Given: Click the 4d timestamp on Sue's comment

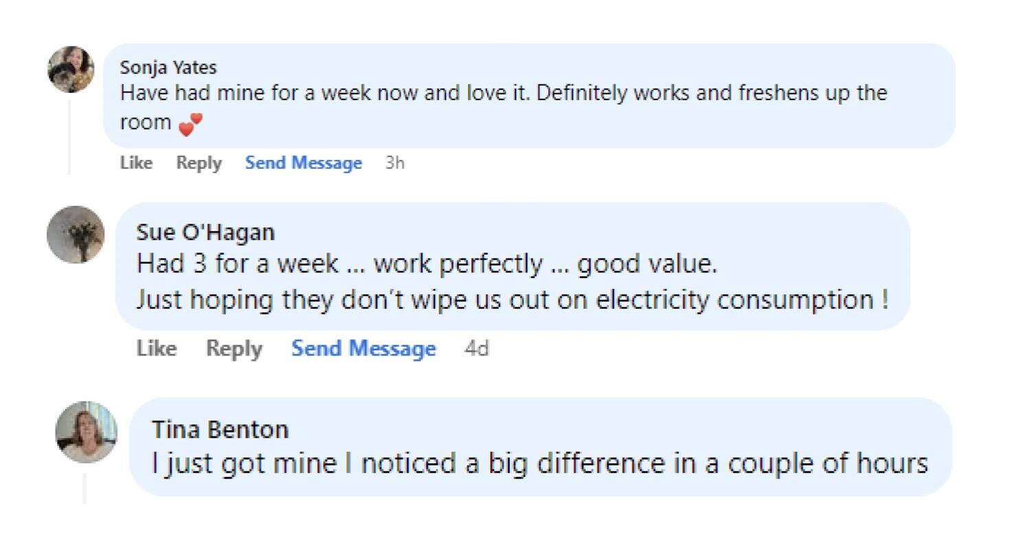Looking at the screenshot, I should 477,349.
